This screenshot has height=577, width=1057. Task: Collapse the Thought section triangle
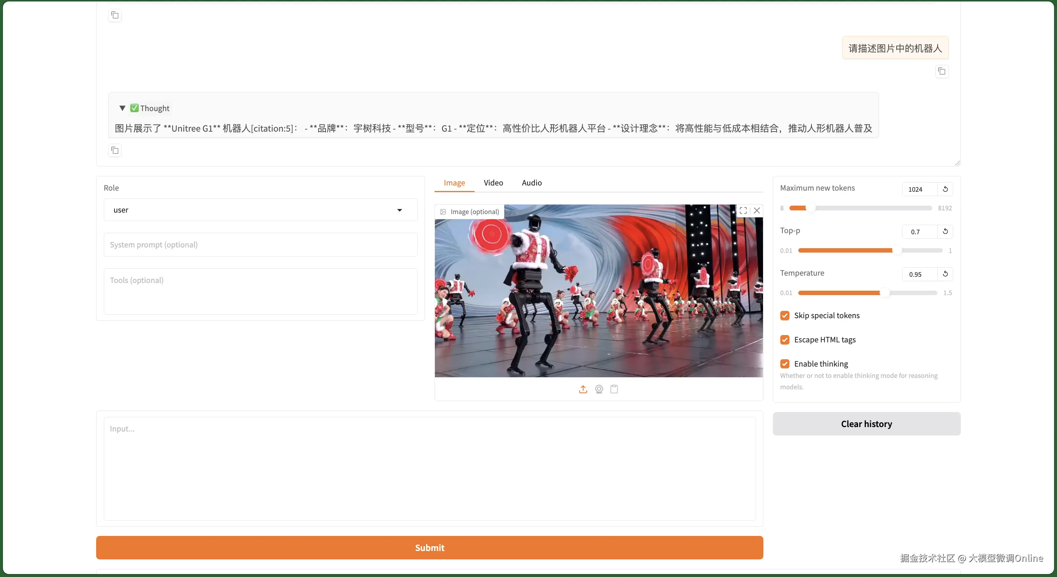click(122, 108)
